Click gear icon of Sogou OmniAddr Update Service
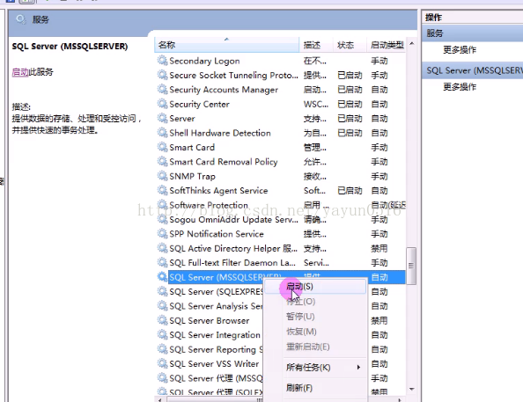The width and height of the screenshot is (523, 402). click(162, 219)
